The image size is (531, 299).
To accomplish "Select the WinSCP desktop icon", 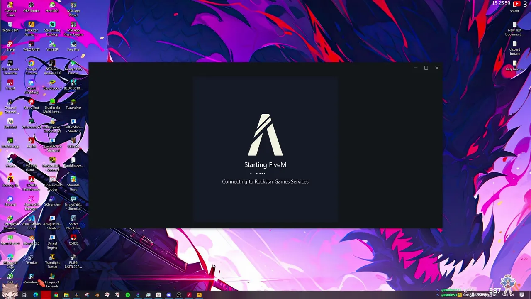I will click(52, 46).
